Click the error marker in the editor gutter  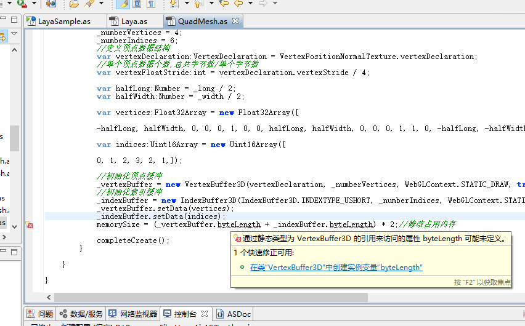tap(28, 225)
